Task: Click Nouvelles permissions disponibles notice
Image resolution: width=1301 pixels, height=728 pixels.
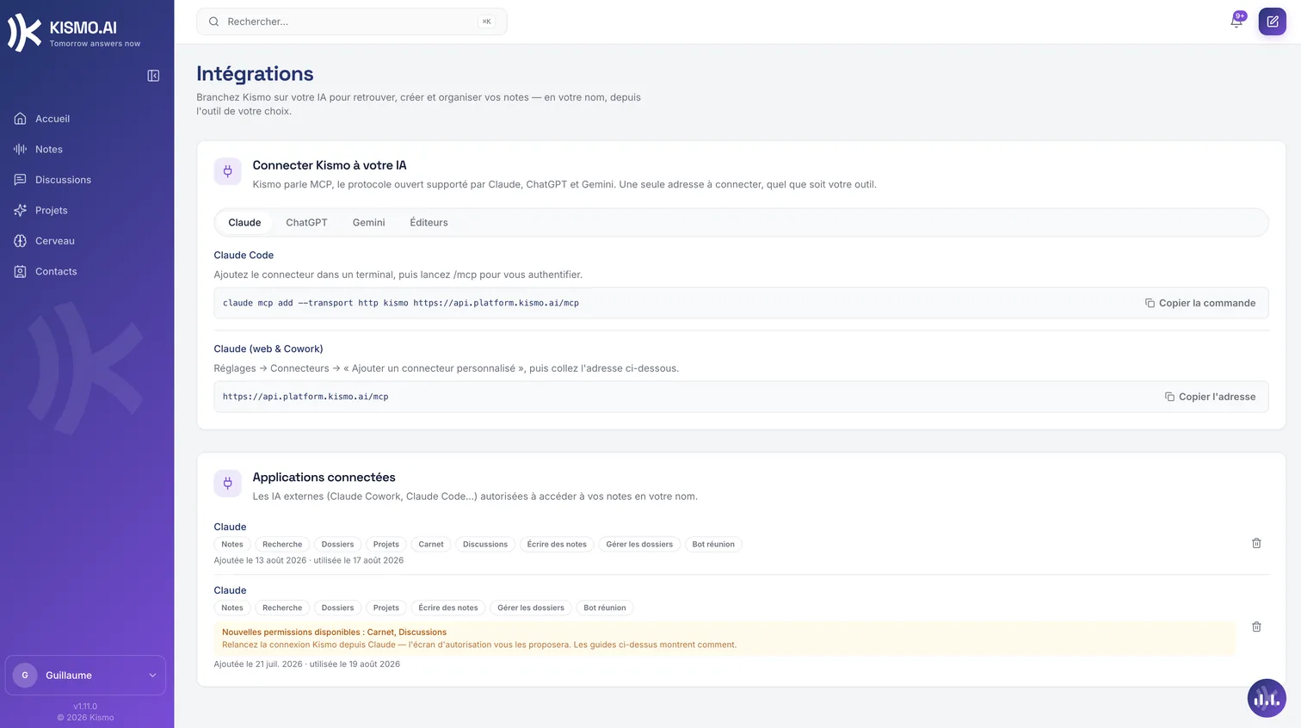Action: click(724, 639)
